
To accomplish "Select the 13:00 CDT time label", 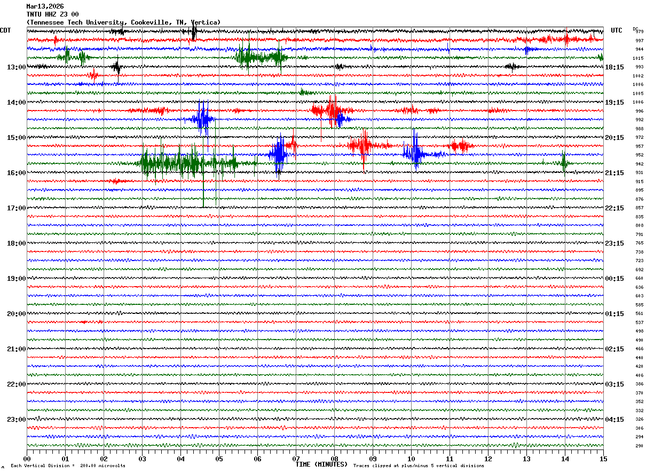I will pyautogui.click(x=16, y=67).
